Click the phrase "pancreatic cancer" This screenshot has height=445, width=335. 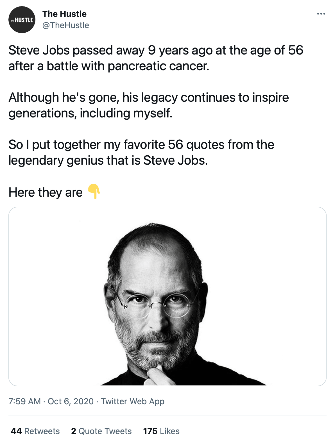click(x=158, y=66)
